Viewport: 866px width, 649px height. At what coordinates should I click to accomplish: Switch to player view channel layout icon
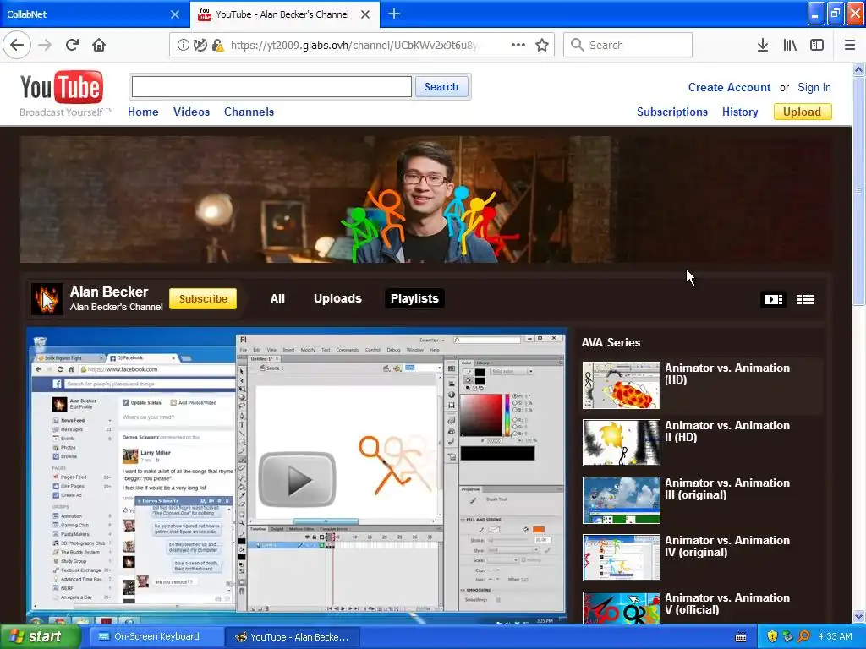pos(773,299)
